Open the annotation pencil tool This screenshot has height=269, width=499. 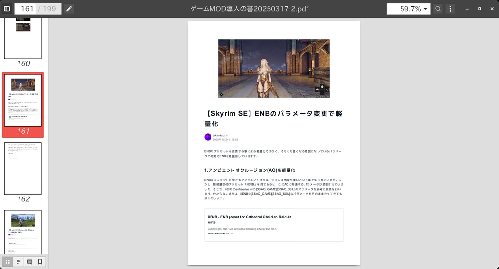click(69, 9)
